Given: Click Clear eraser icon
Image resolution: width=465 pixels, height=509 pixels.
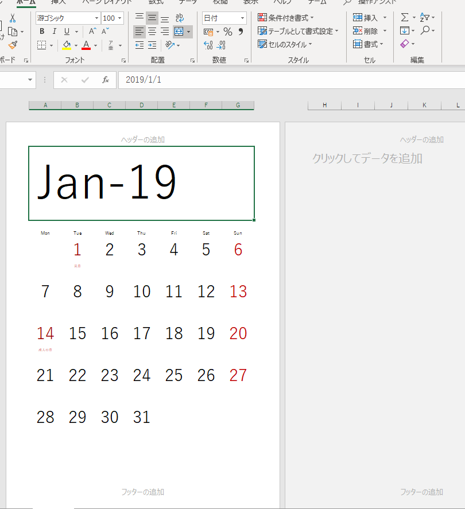Looking at the screenshot, I should (405, 44).
